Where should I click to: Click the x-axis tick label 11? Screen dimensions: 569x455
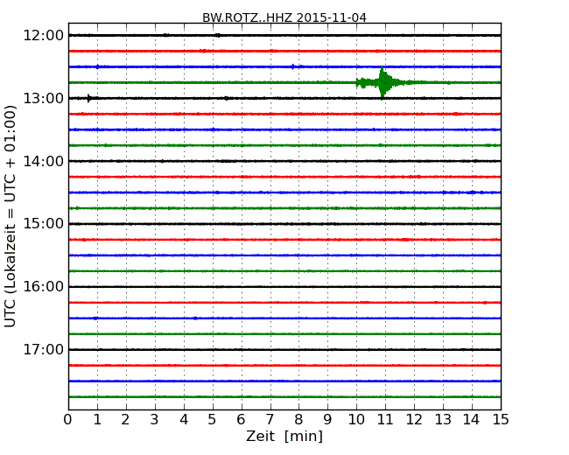click(385, 420)
